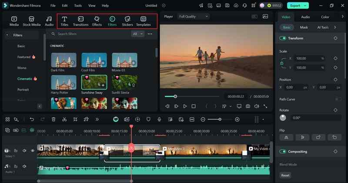The width and height of the screenshot is (348, 183).
Task: Zoom out the timeline with minus icon
Action: tap(203, 119)
